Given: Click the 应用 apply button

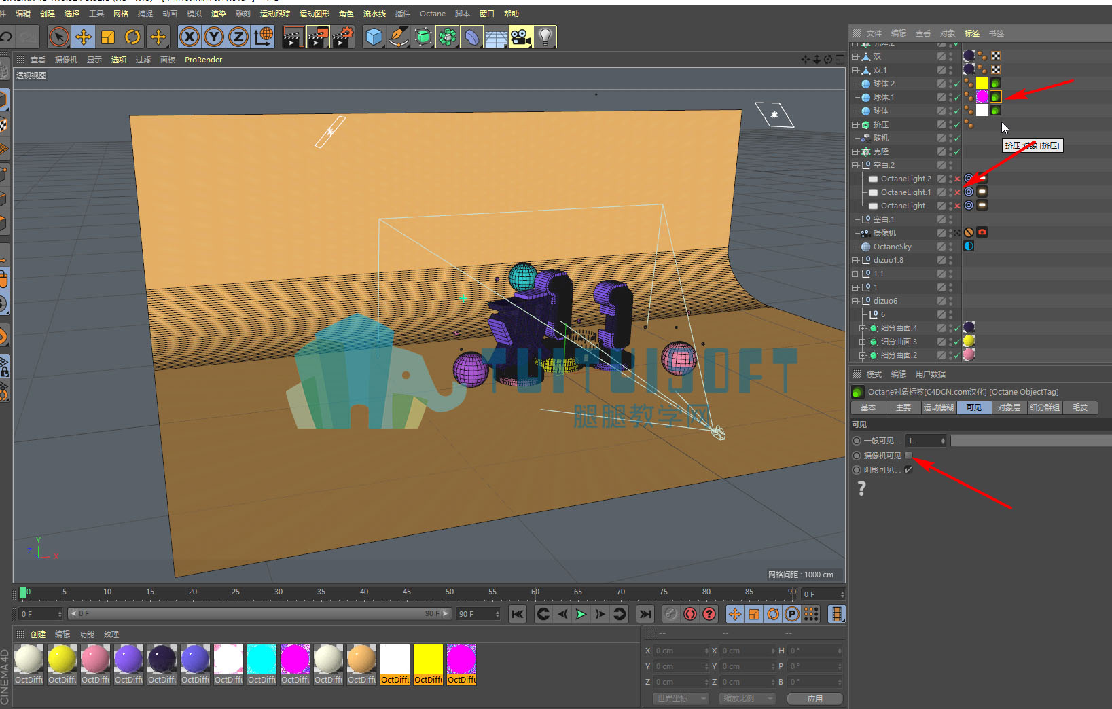Looking at the screenshot, I should [x=815, y=699].
